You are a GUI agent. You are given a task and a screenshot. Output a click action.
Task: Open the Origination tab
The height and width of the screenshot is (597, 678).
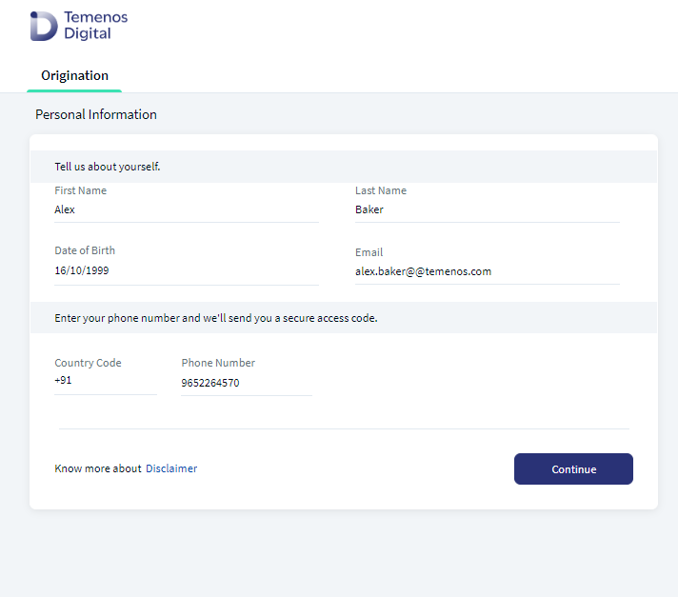(74, 75)
